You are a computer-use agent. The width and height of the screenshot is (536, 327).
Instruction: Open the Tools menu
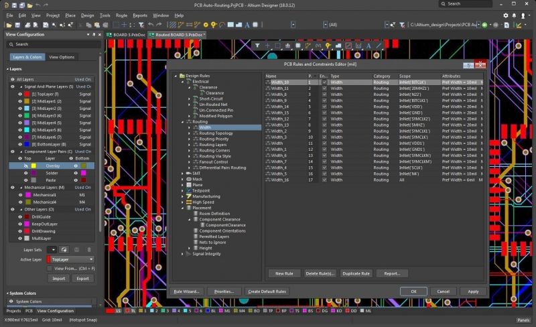point(105,15)
